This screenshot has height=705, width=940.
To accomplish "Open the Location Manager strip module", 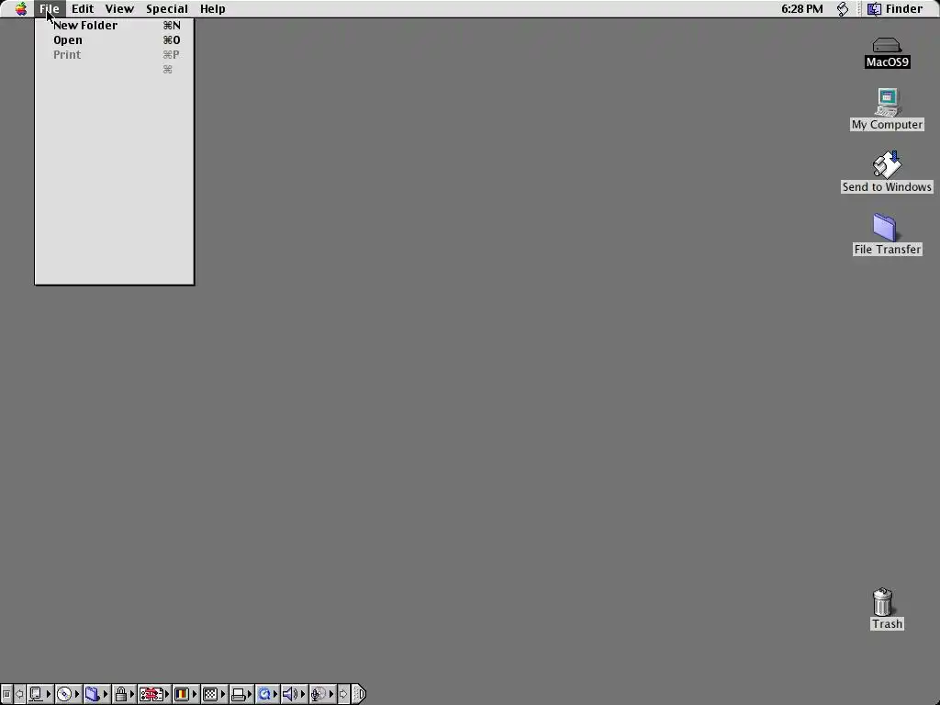I will tap(154, 694).
